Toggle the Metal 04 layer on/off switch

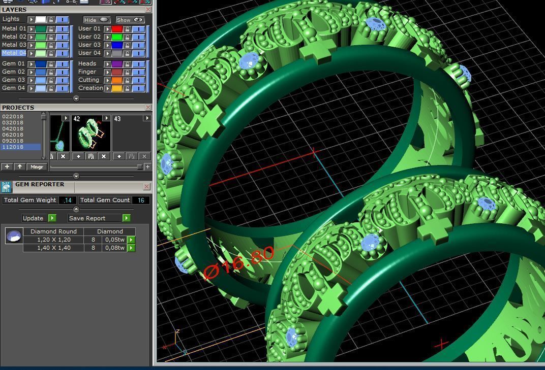click(x=63, y=53)
